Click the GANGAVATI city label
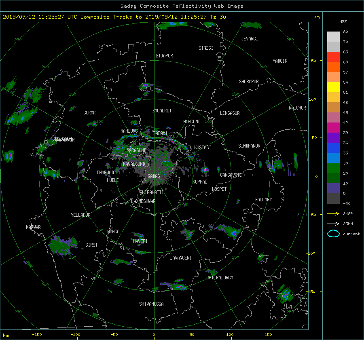 coord(231,175)
